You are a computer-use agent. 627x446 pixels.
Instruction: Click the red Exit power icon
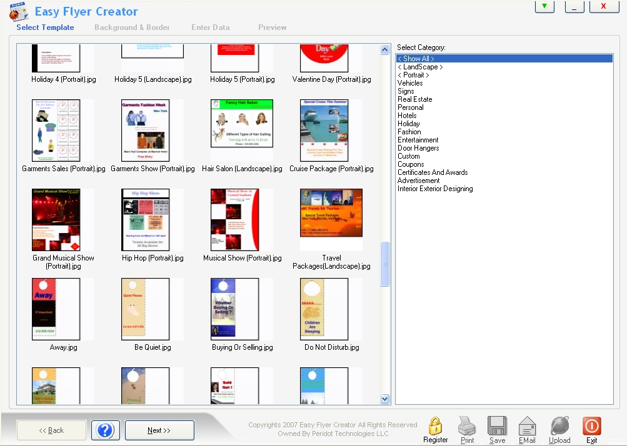(x=591, y=425)
